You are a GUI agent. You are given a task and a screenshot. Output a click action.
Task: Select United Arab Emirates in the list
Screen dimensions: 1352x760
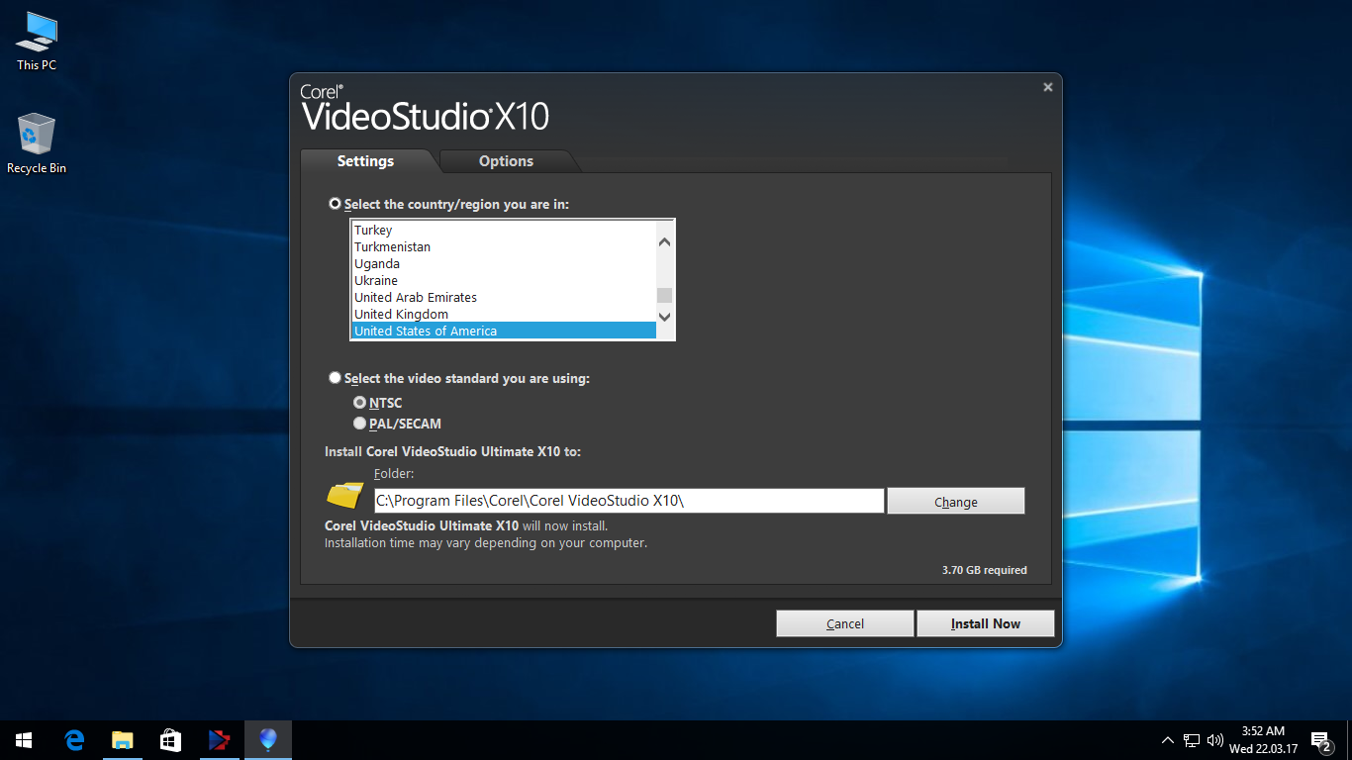coord(504,297)
